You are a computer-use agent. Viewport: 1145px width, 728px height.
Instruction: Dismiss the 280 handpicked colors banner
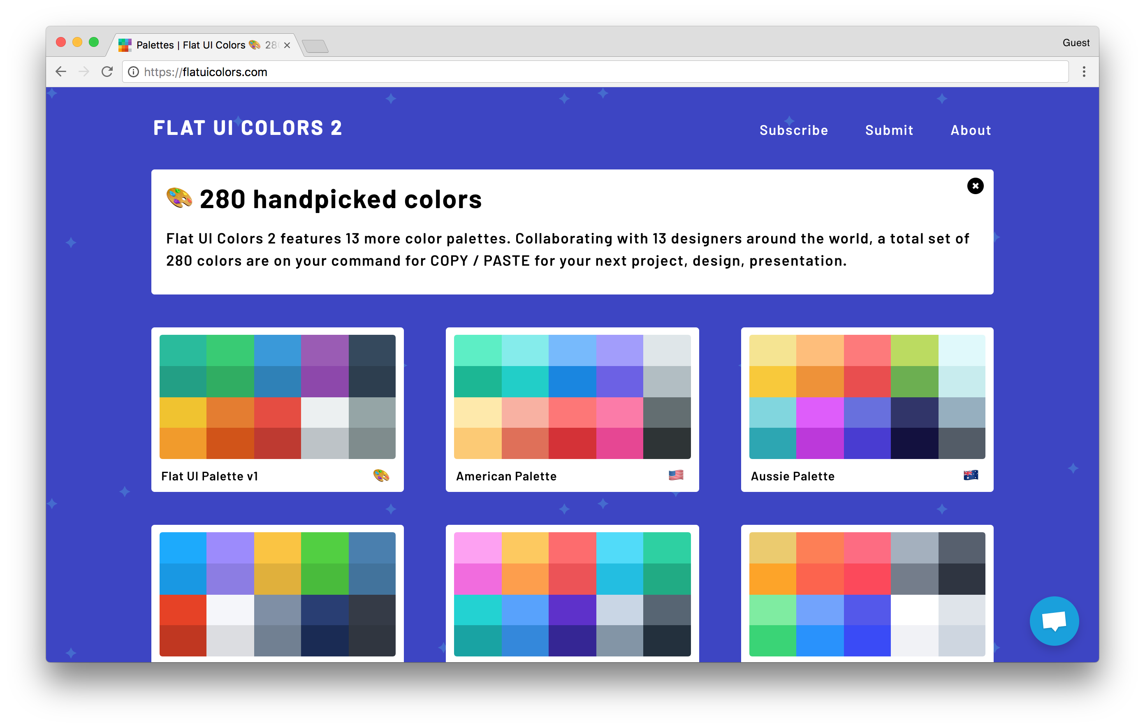point(975,186)
